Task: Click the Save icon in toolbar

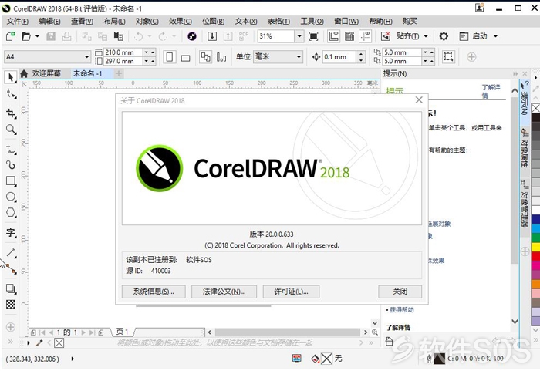Action: tap(51, 35)
